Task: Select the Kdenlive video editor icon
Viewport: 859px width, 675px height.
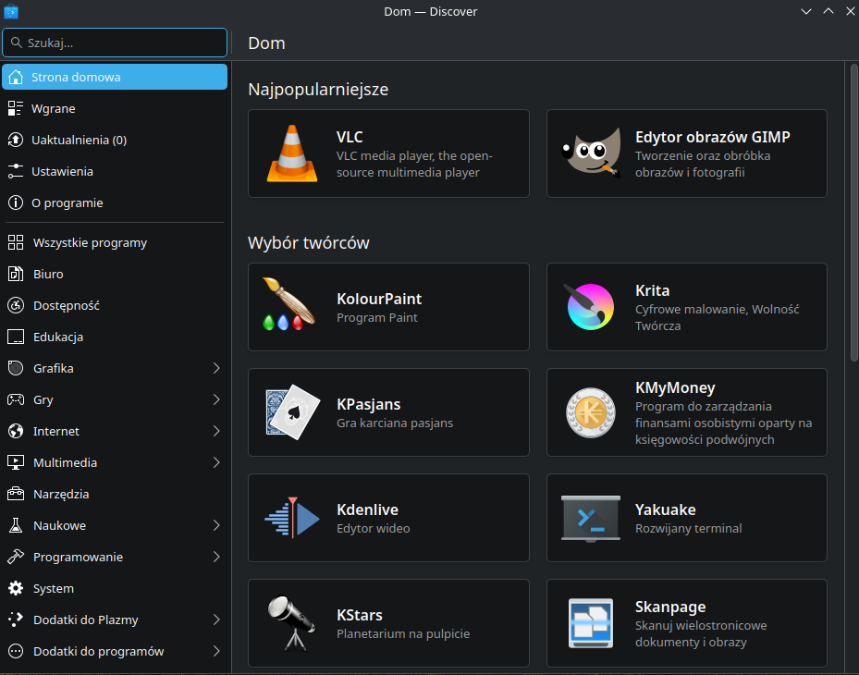Action: pos(292,518)
